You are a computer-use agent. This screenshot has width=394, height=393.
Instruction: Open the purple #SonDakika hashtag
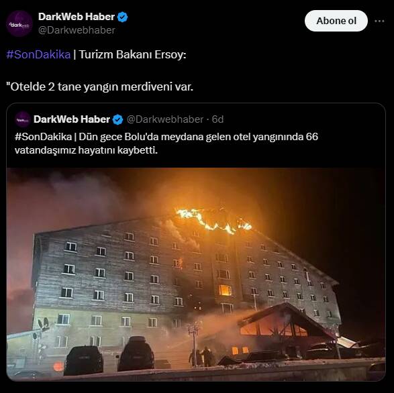[x=38, y=54]
